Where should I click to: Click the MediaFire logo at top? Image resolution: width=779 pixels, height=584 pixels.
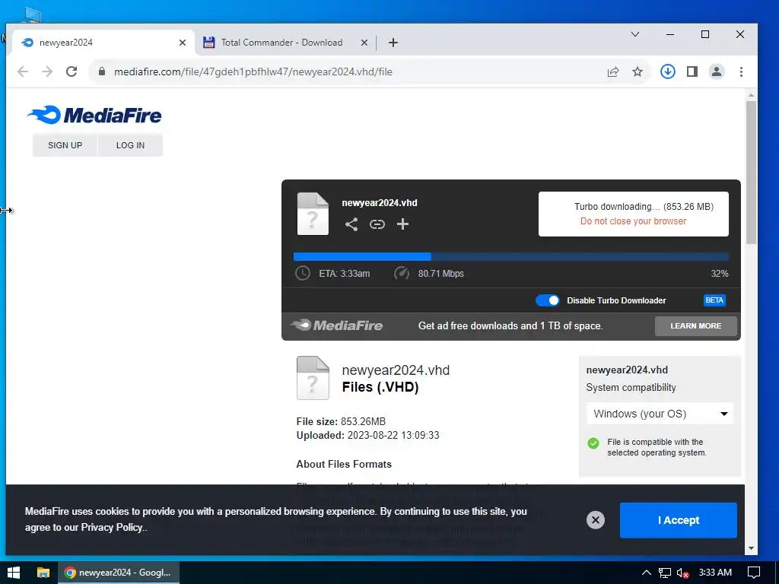(94, 115)
